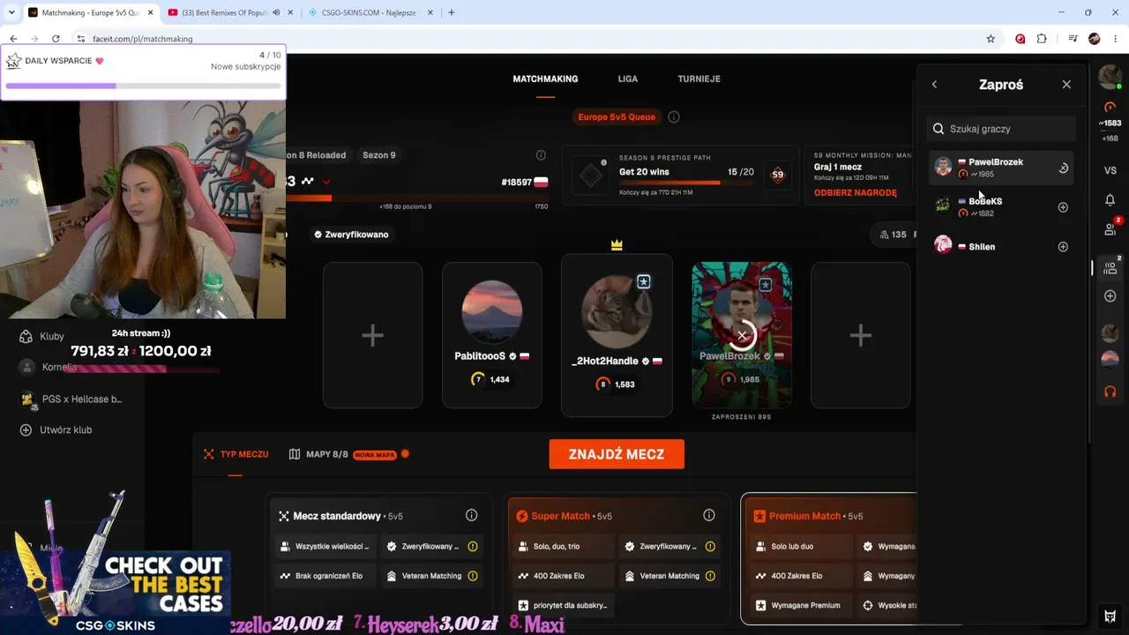Viewport: 1129px width, 635px height.
Task: Click the circled plus in right sidebar
Action: point(1110,296)
